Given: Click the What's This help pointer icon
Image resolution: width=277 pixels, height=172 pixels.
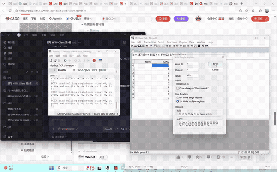Looking at the screenshot, I should click(206, 46).
